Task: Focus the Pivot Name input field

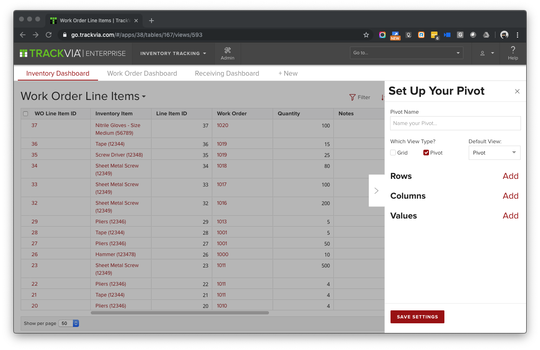Action: pos(455,123)
